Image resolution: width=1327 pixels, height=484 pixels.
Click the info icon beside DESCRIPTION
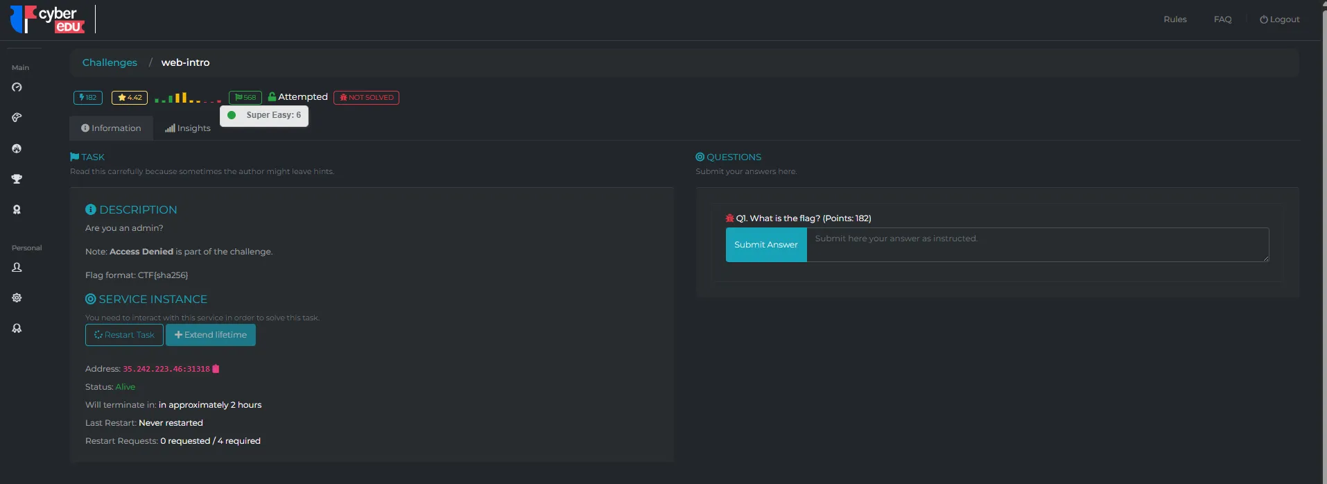91,209
